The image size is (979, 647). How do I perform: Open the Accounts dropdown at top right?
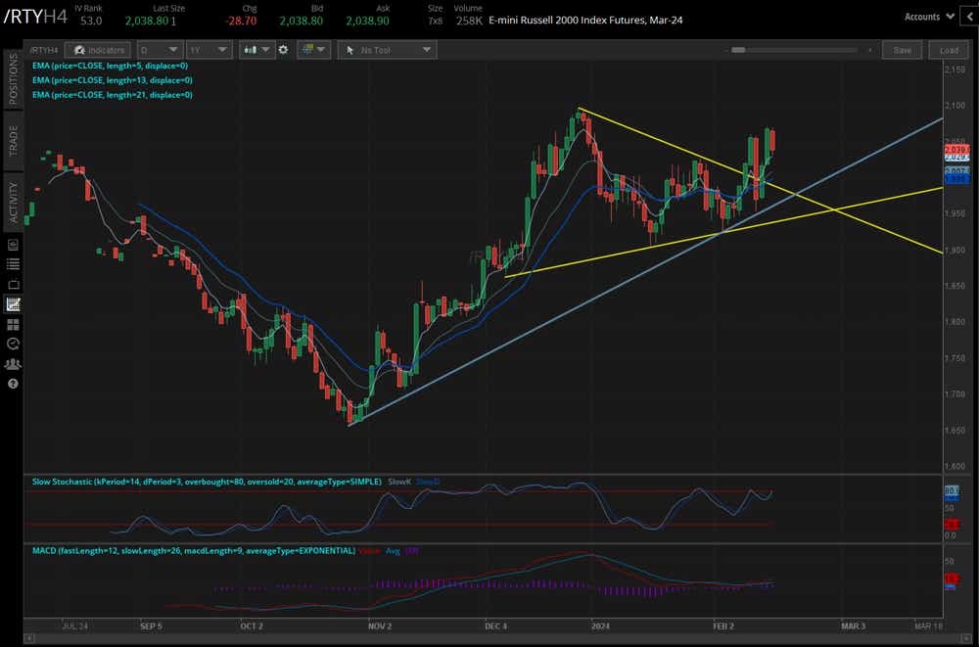point(926,16)
